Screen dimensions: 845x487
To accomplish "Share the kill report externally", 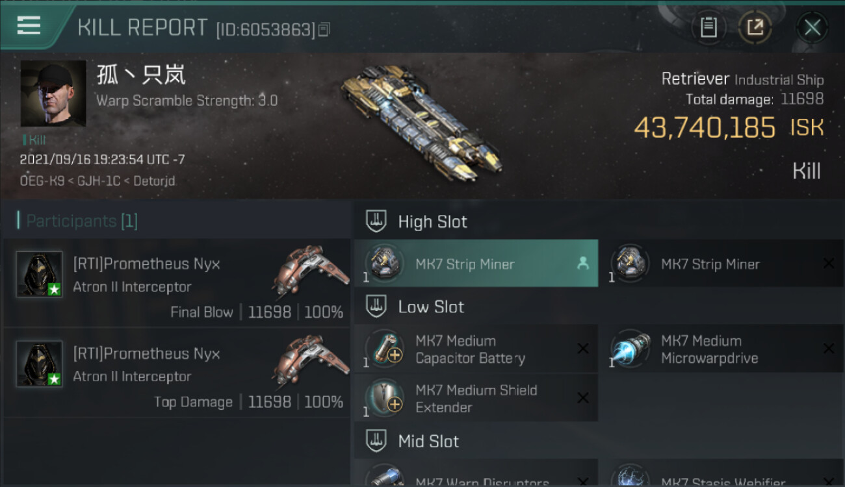I will (x=755, y=28).
